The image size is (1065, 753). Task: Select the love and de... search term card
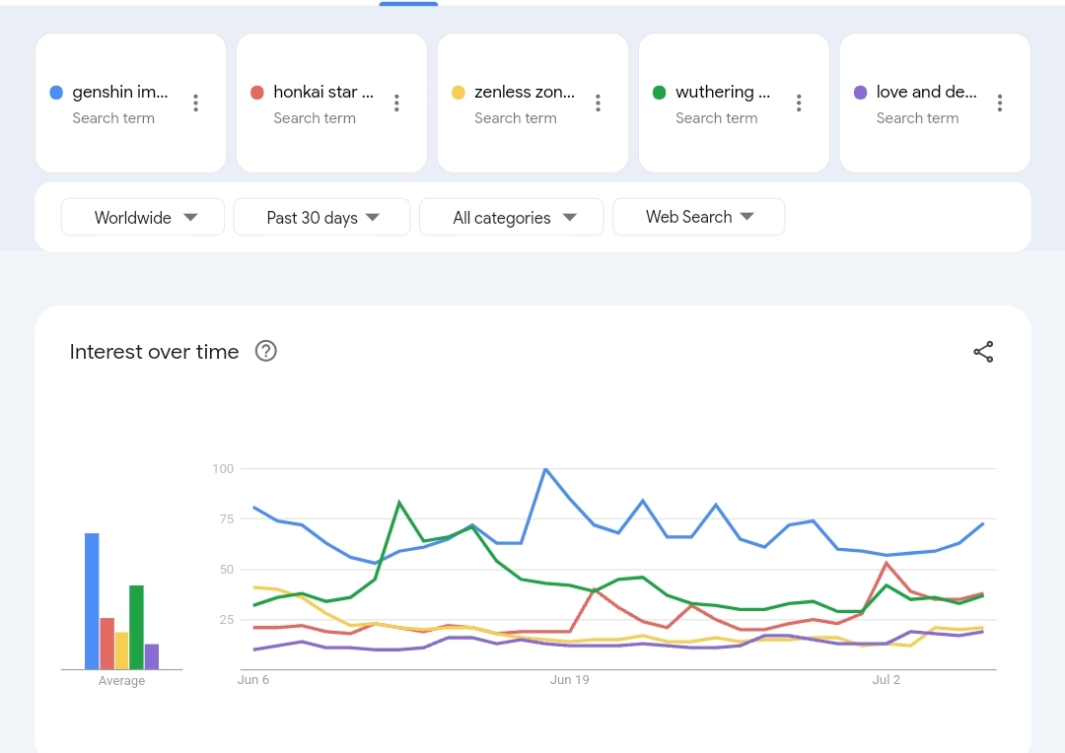[x=935, y=103]
